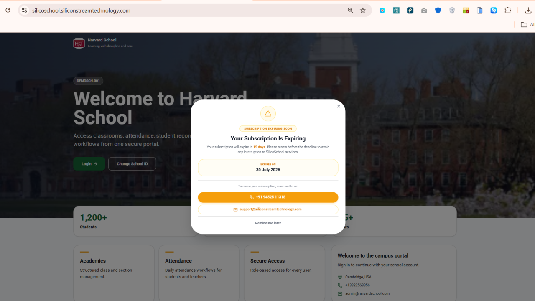The height and width of the screenshot is (301, 535).
Task: Close the subscription expiring dialog
Action: [x=339, y=106]
